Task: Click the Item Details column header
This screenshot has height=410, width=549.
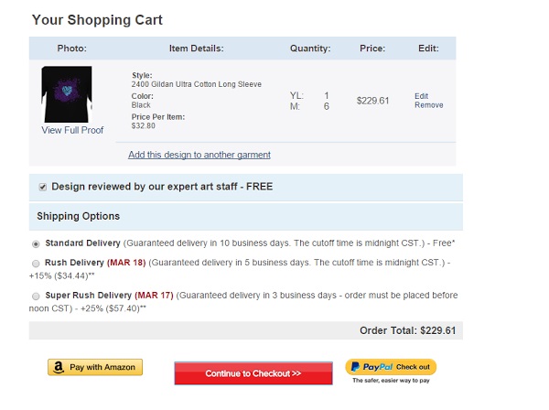Action: click(x=196, y=49)
